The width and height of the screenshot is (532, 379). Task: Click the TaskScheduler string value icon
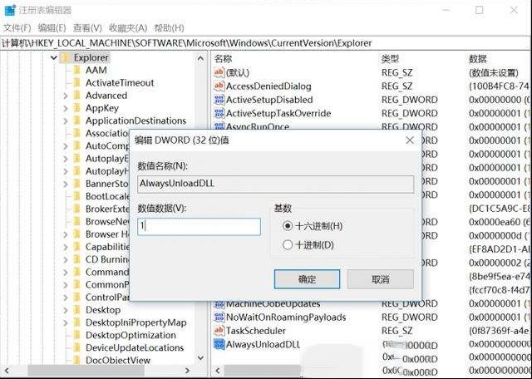click(x=219, y=331)
